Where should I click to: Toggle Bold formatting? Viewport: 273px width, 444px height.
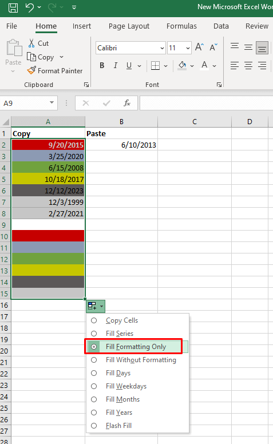102,66
